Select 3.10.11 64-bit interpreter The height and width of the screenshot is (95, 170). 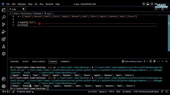point(146,92)
